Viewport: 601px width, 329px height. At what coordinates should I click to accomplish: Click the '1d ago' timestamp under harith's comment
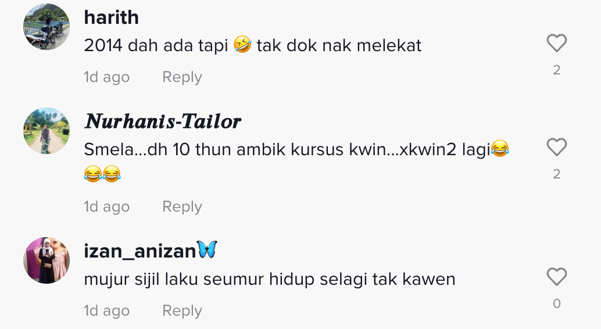pyautogui.click(x=106, y=77)
